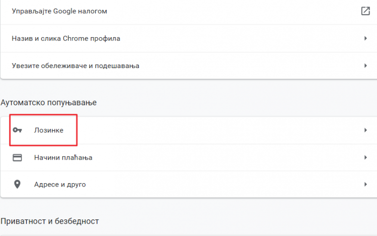Expand the Адресе и друго chevron
The width and height of the screenshot is (377, 236).
[x=366, y=185]
